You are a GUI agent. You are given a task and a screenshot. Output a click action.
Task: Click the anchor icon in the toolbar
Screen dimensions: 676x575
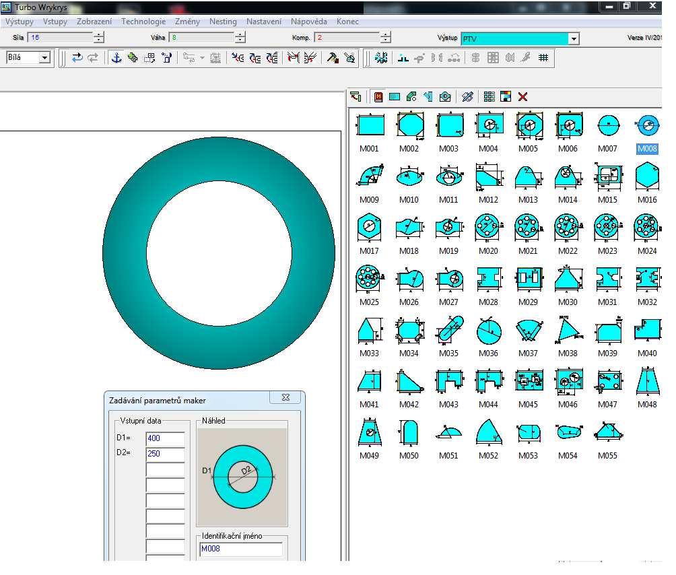point(116,58)
